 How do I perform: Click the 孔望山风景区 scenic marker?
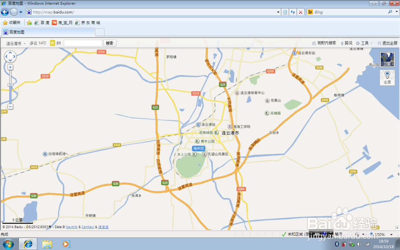point(204,154)
